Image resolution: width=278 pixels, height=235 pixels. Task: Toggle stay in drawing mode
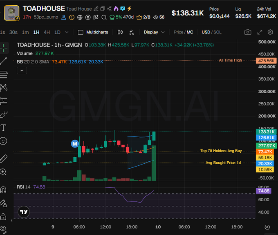click(3, 203)
